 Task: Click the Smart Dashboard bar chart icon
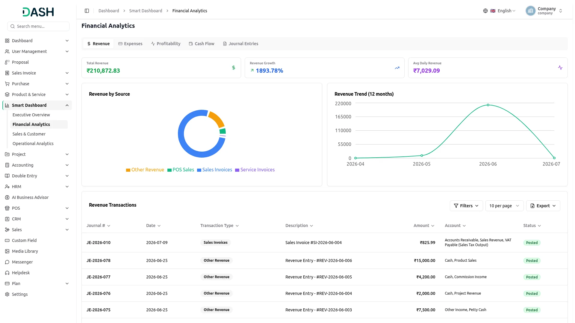pos(7,105)
